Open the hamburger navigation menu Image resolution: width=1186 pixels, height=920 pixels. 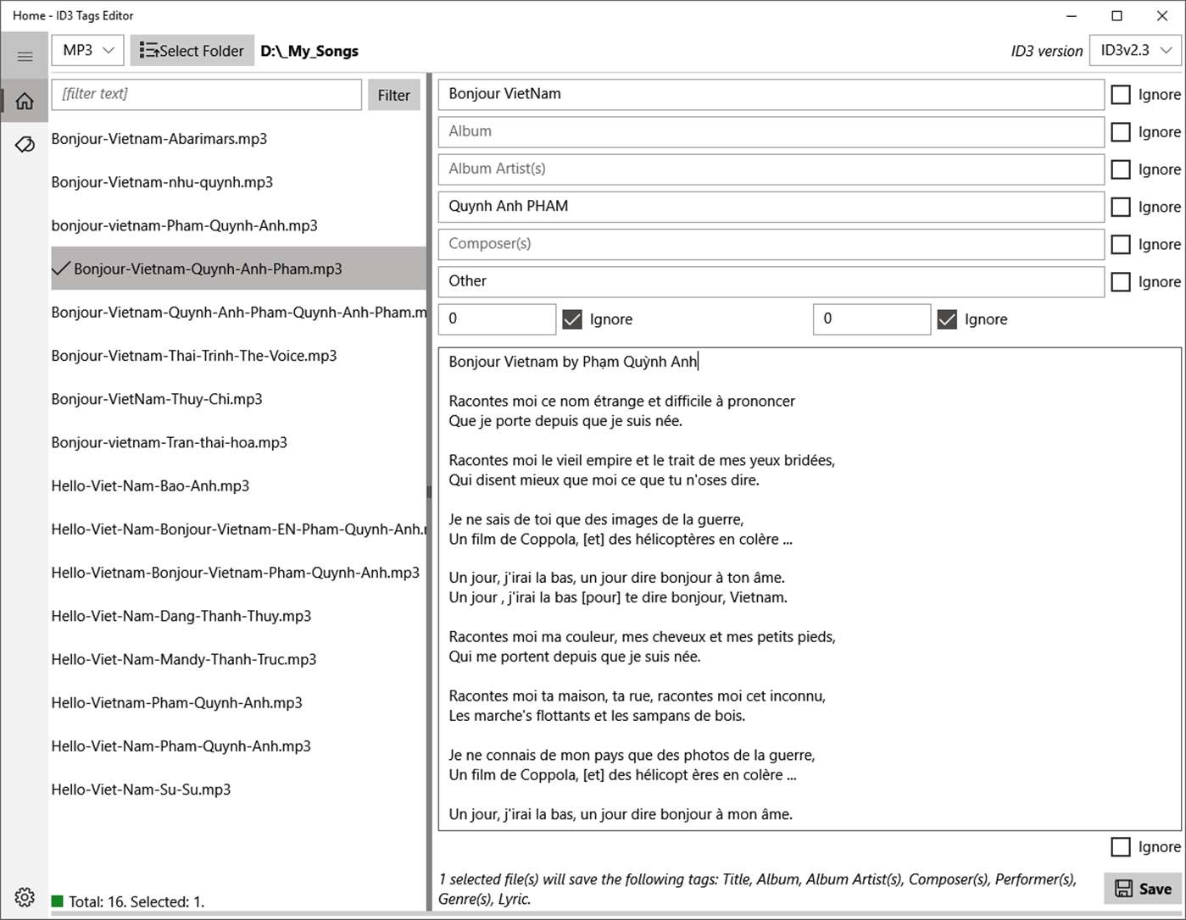pos(25,57)
